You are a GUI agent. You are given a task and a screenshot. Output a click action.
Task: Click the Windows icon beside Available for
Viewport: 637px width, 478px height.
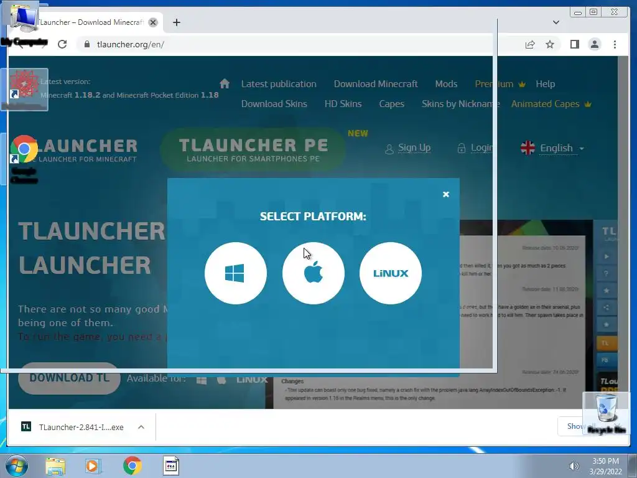click(202, 380)
